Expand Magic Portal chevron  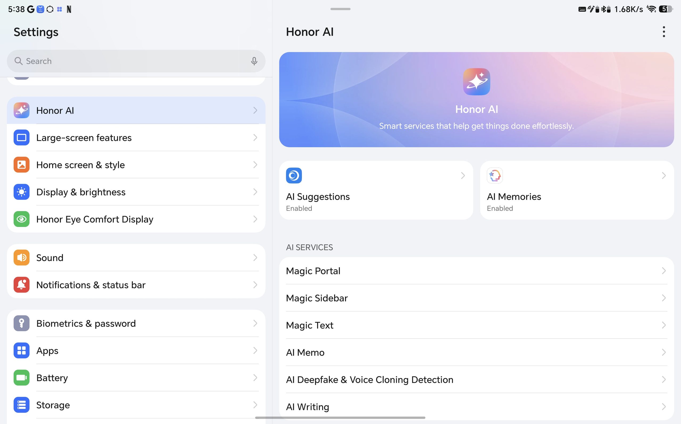coord(664,271)
